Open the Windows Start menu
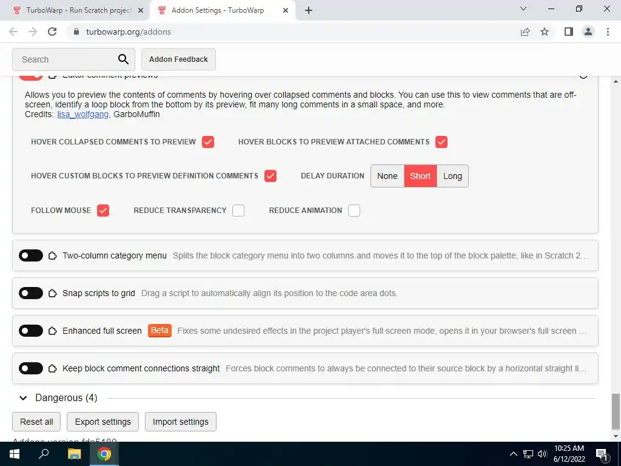This screenshot has width=621, height=466. [x=15, y=454]
